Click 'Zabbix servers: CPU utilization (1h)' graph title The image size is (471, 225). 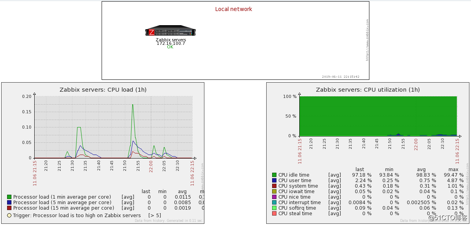(x=368, y=90)
